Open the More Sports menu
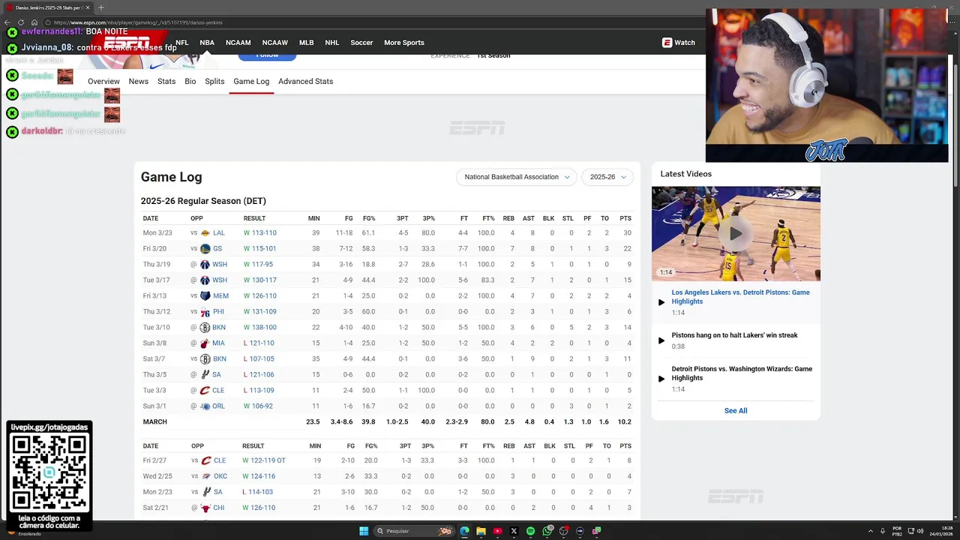960x540 pixels. [404, 43]
